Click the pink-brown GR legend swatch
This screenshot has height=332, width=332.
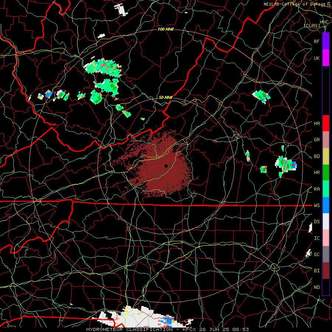pyautogui.click(x=326, y=140)
